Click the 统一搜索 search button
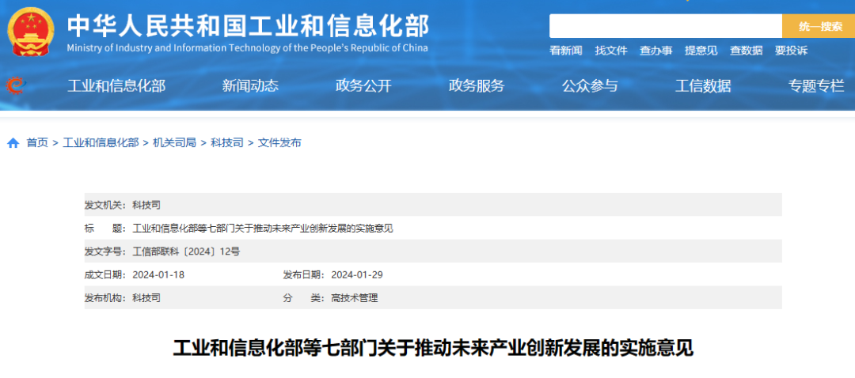This screenshot has height=378, width=855. click(819, 26)
